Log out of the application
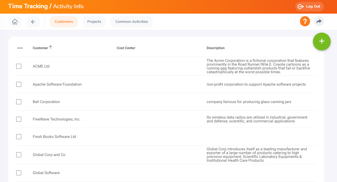 click(x=309, y=6)
